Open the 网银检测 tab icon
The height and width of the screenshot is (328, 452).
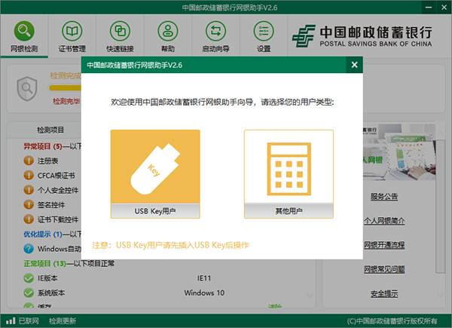coord(24,31)
